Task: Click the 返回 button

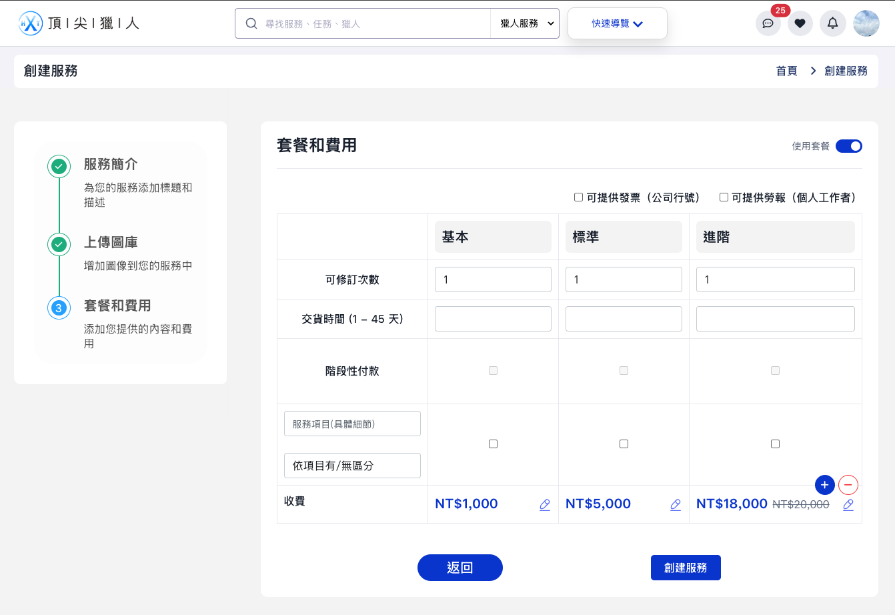Action: coord(460,568)
